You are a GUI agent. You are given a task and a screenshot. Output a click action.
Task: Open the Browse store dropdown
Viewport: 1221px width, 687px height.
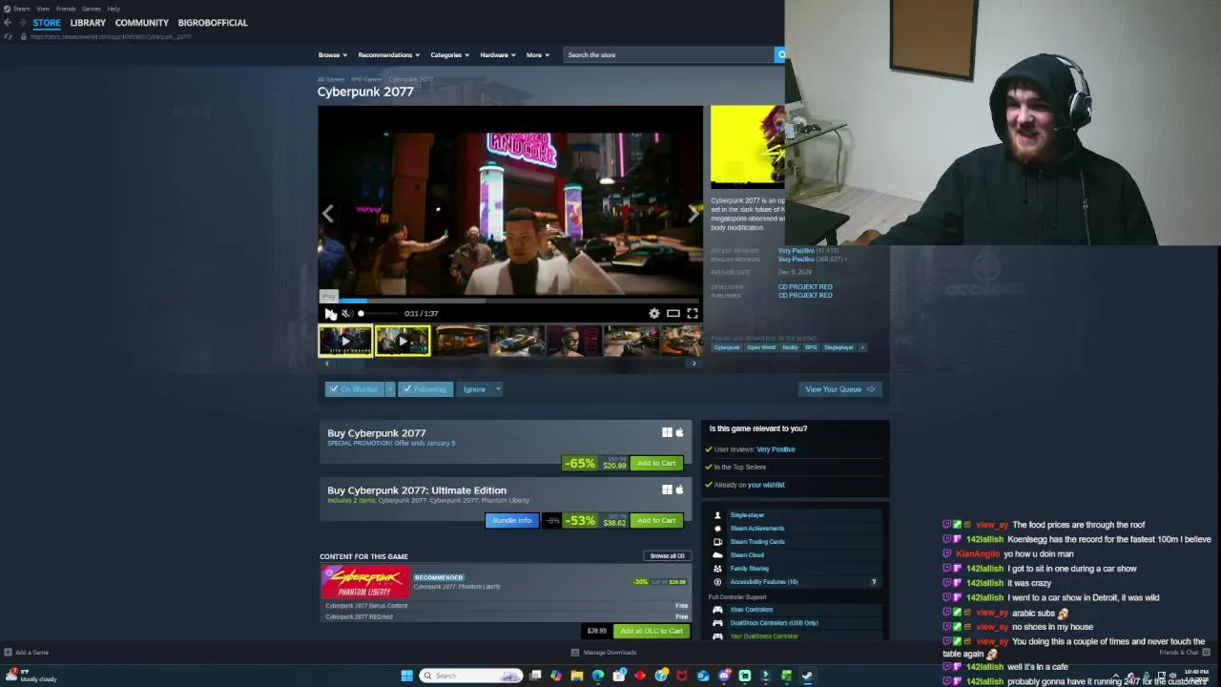(333, 54)
